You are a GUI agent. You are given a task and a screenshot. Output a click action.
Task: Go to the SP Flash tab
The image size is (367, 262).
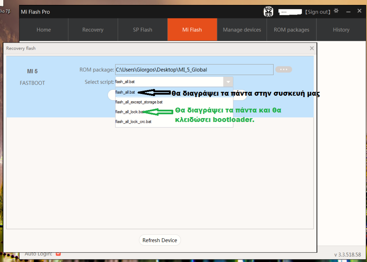143,30
